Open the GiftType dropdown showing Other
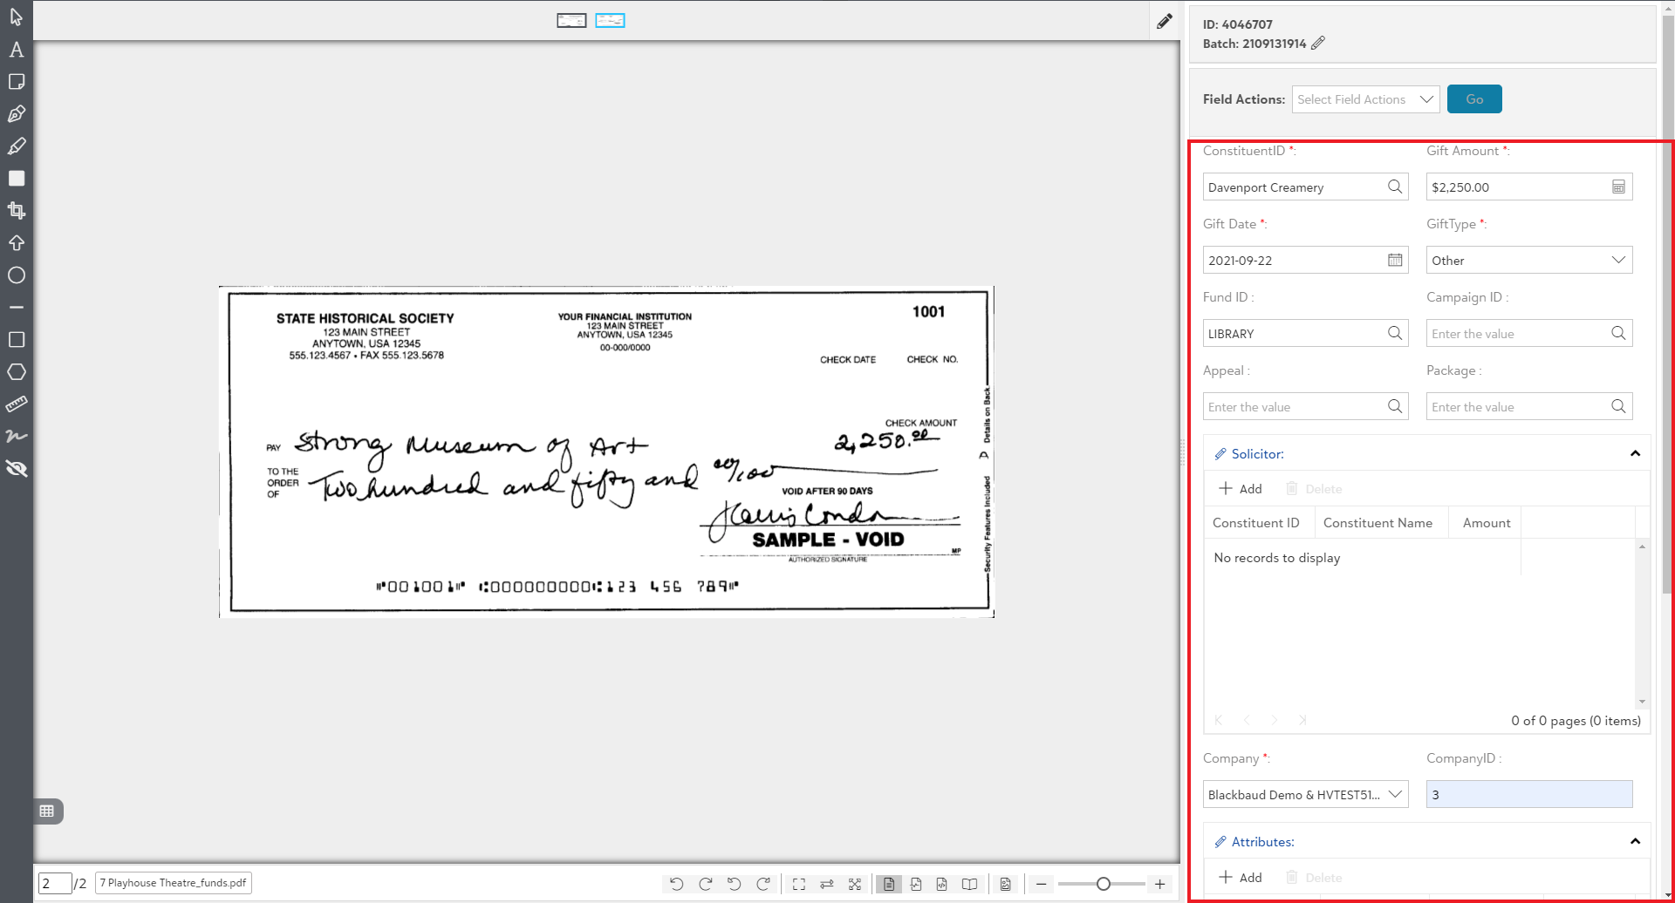The image size is (1675, 903). point(1528,261)
